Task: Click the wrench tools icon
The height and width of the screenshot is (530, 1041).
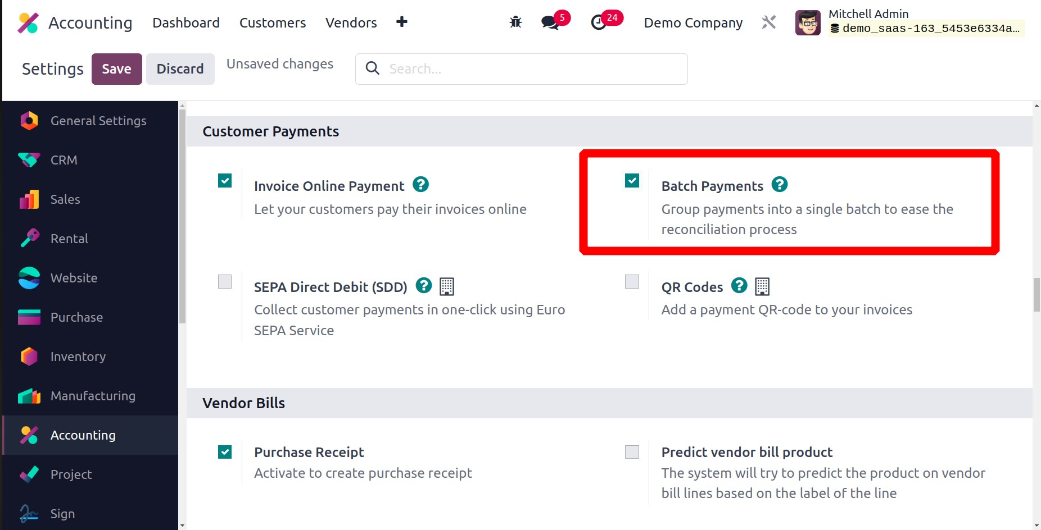Action: [768, 22]
